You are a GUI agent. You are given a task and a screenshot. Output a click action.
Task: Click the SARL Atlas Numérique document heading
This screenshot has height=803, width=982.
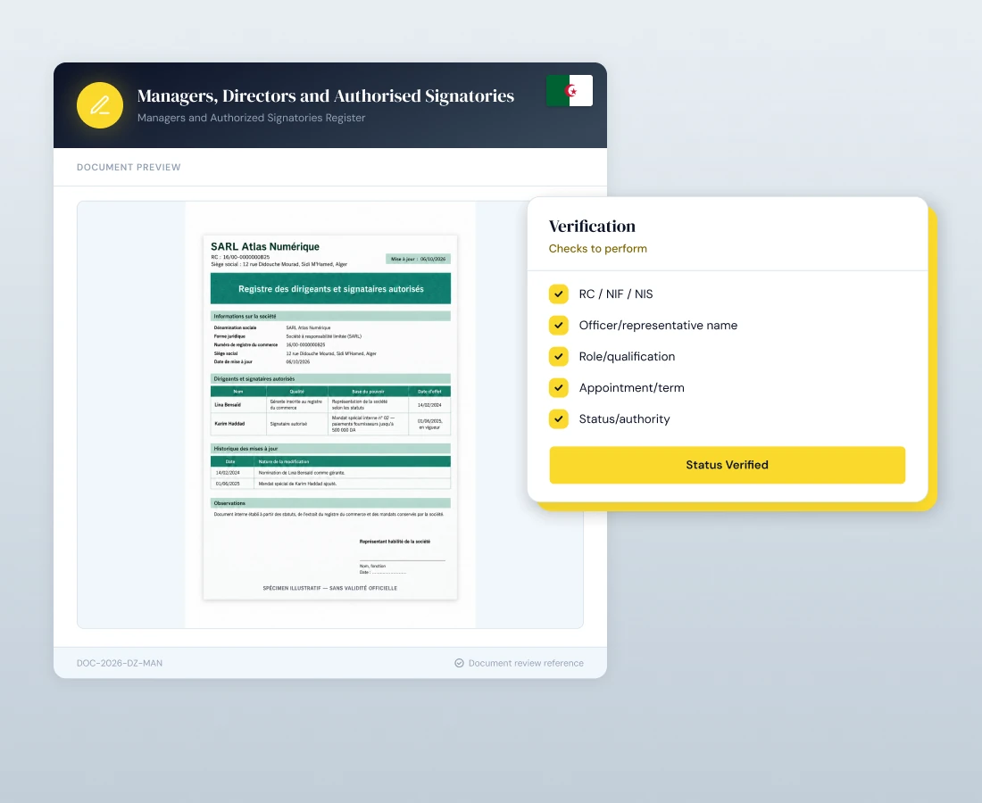(265, 246)
